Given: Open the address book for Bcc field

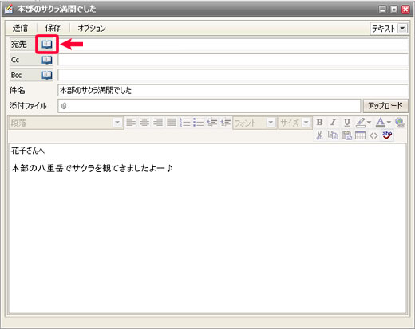Looking at the screenshot, I should tap(47, 75).
